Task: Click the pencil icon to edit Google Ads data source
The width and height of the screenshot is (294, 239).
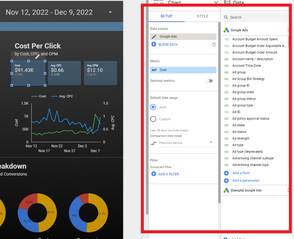Action: (x=154, y=36)
